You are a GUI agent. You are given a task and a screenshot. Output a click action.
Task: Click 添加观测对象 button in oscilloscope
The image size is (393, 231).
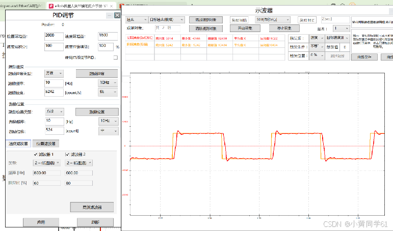coord(206,20)
